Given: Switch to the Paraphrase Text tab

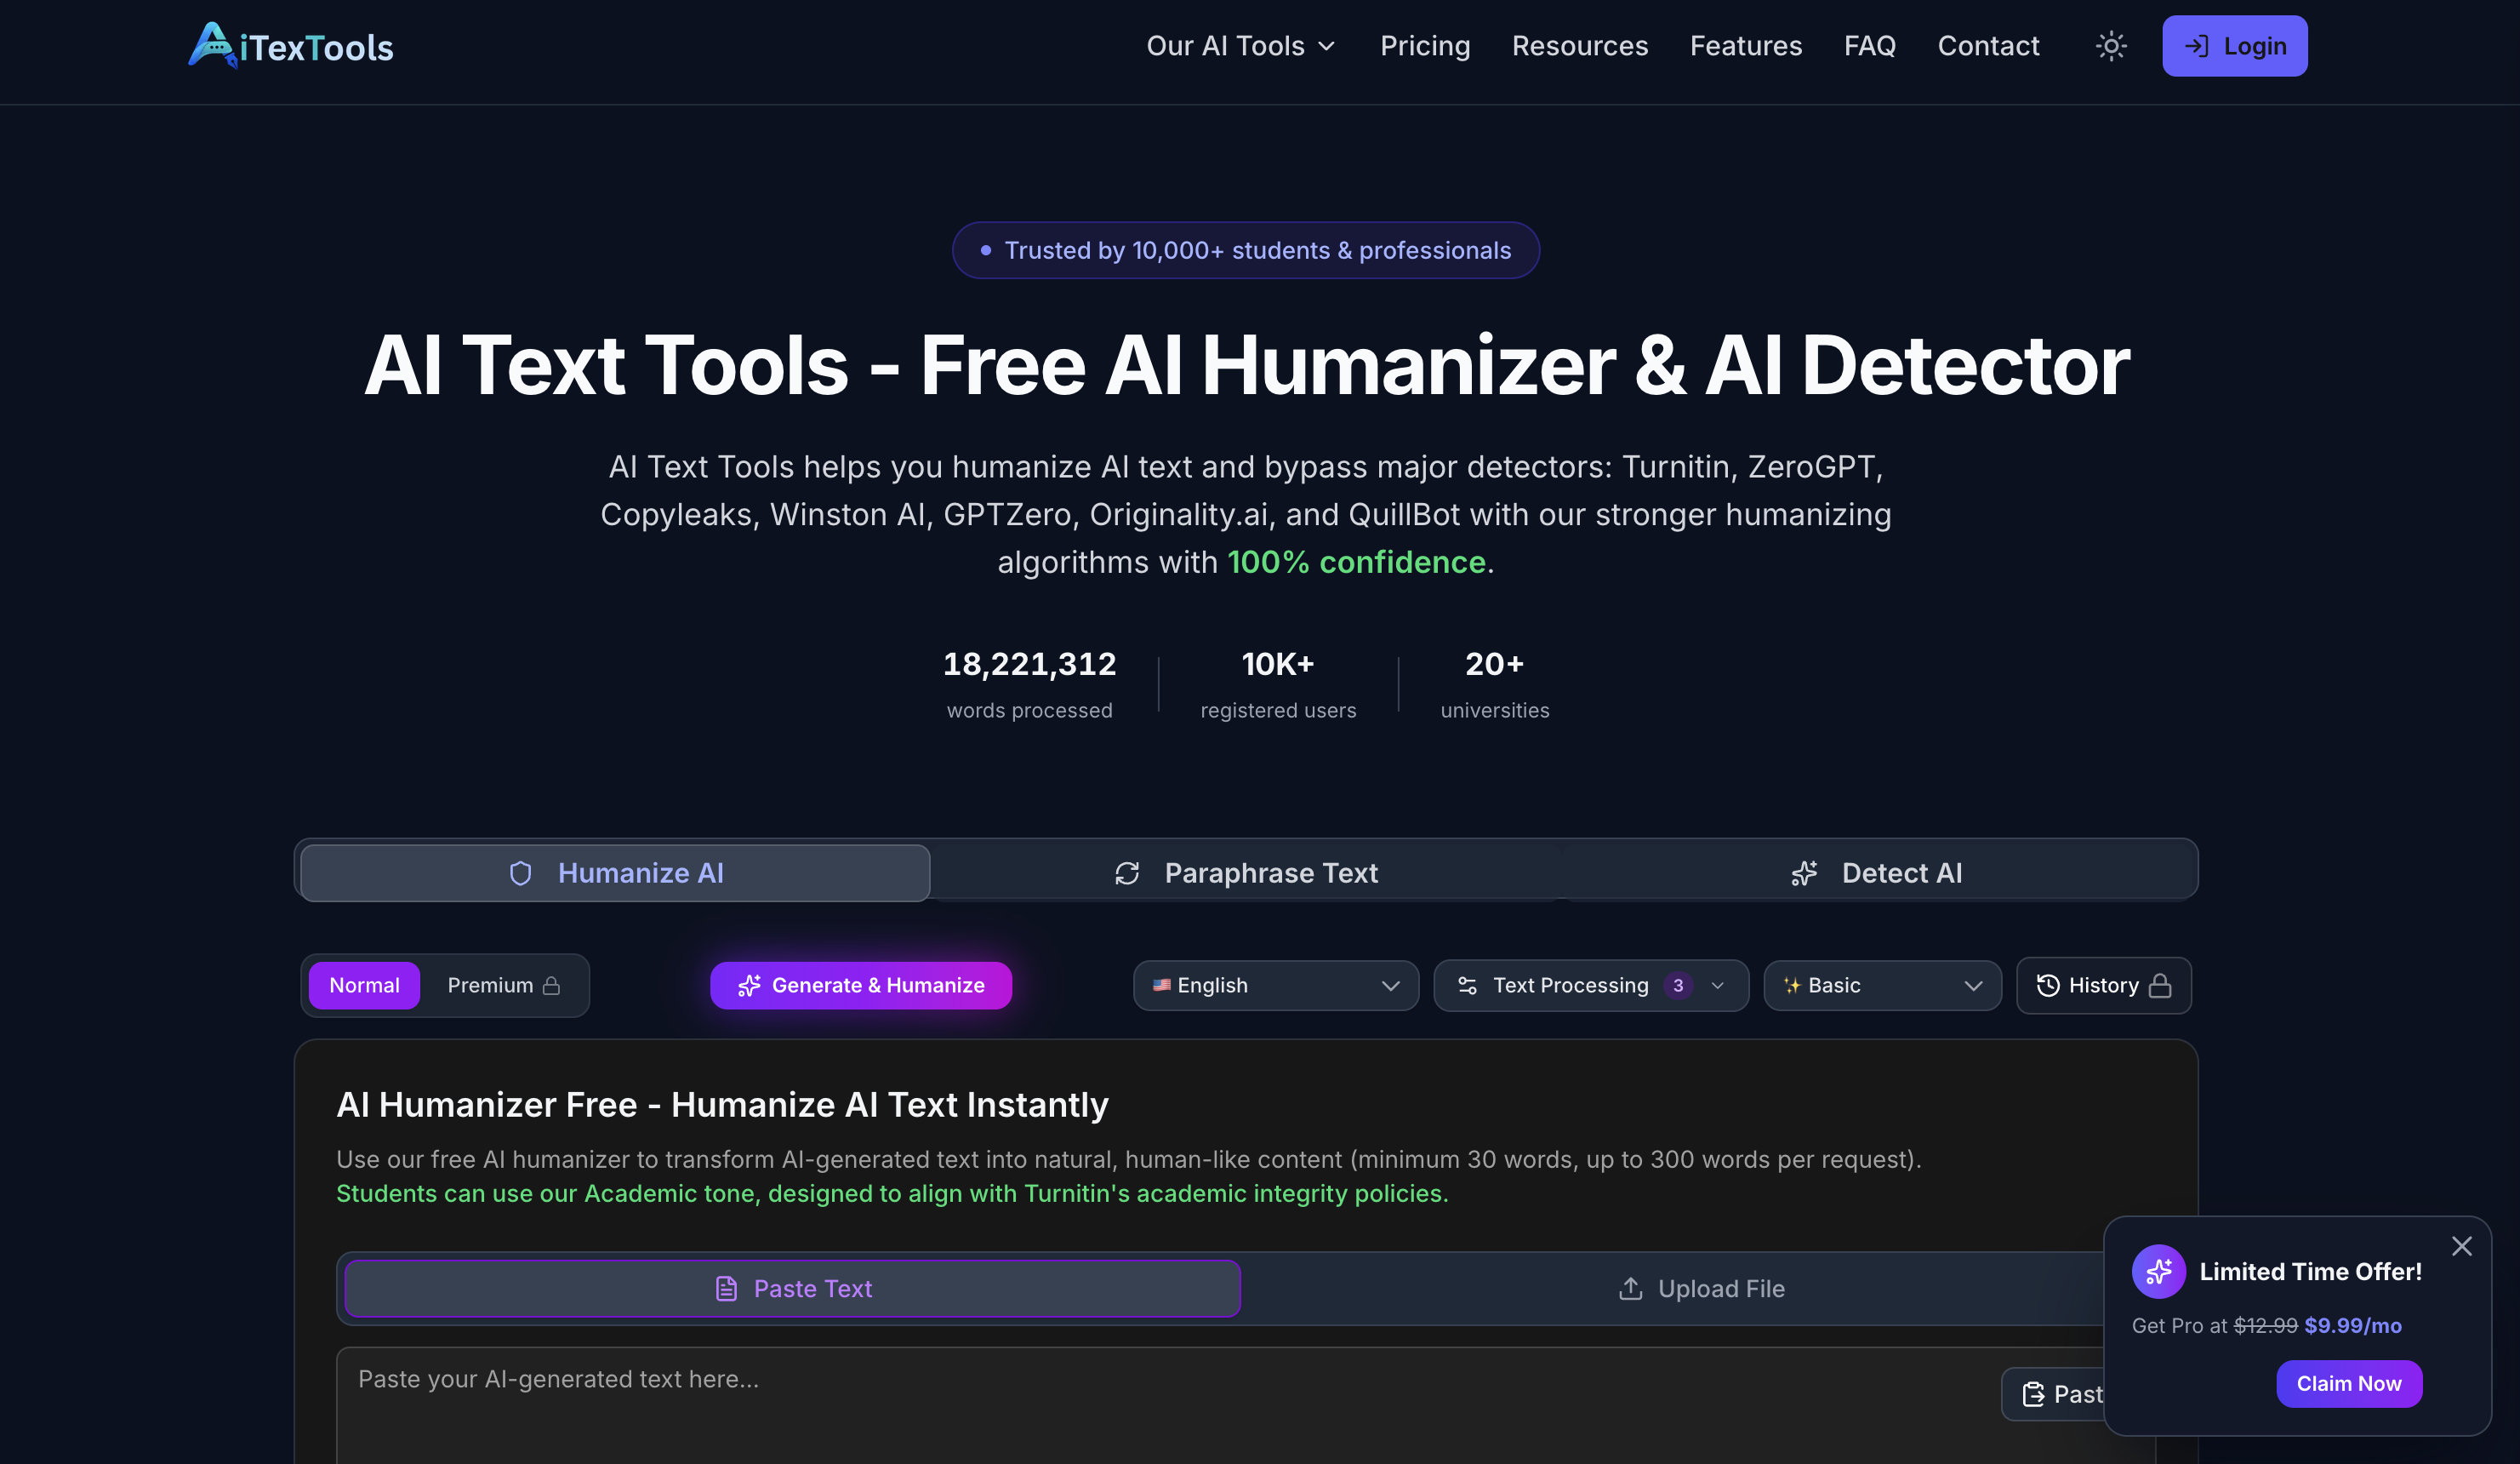Looking at the screenshot, I should point(1246,873).
